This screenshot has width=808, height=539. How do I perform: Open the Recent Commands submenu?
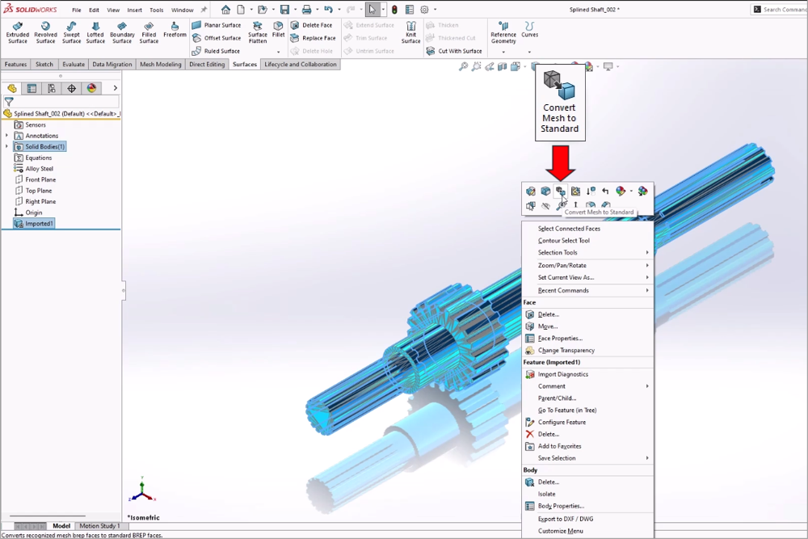587,291
